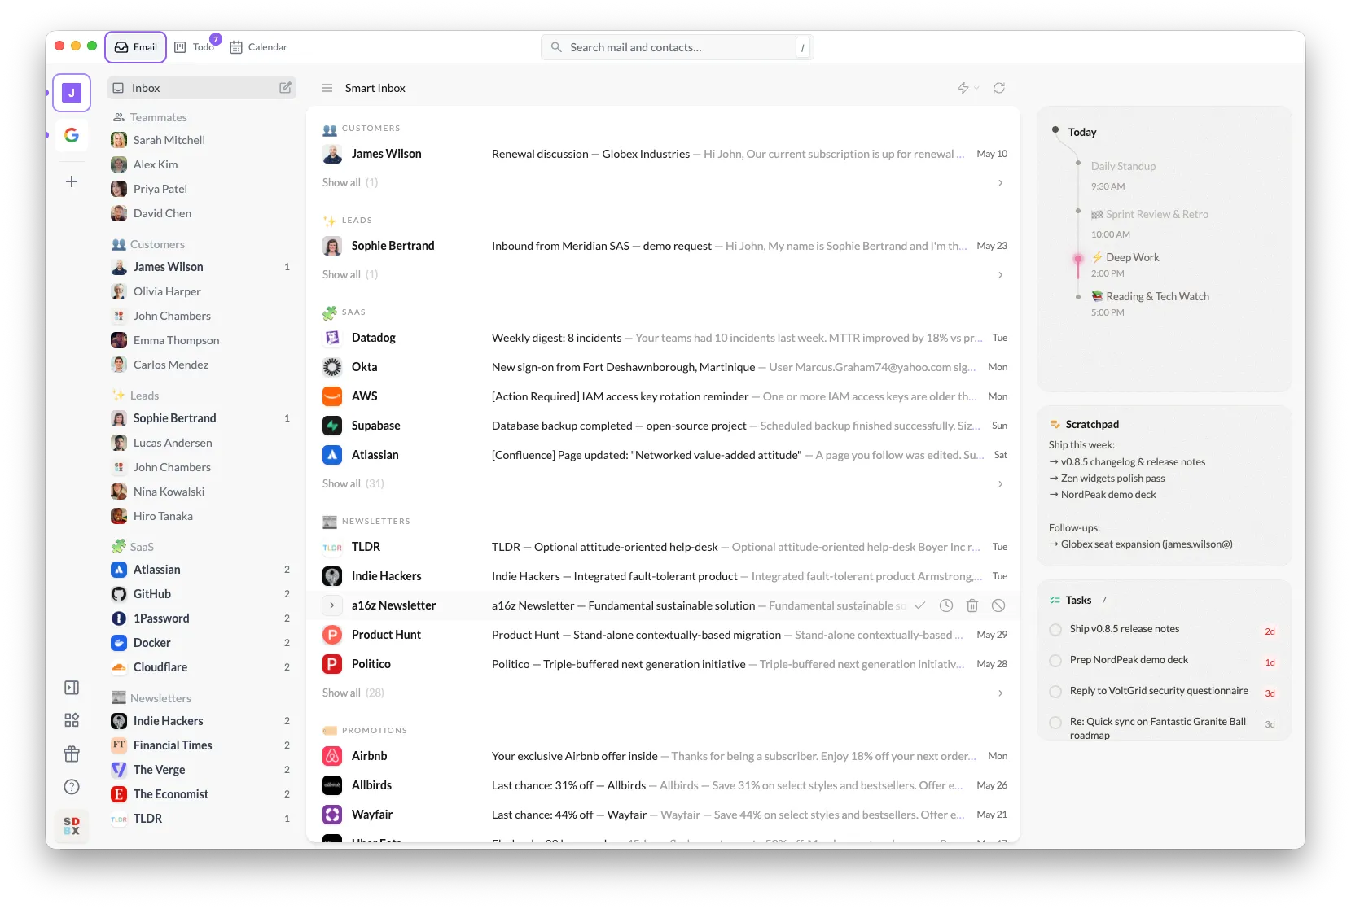Select GitHub in SaaS sidebar

point(200,594)
